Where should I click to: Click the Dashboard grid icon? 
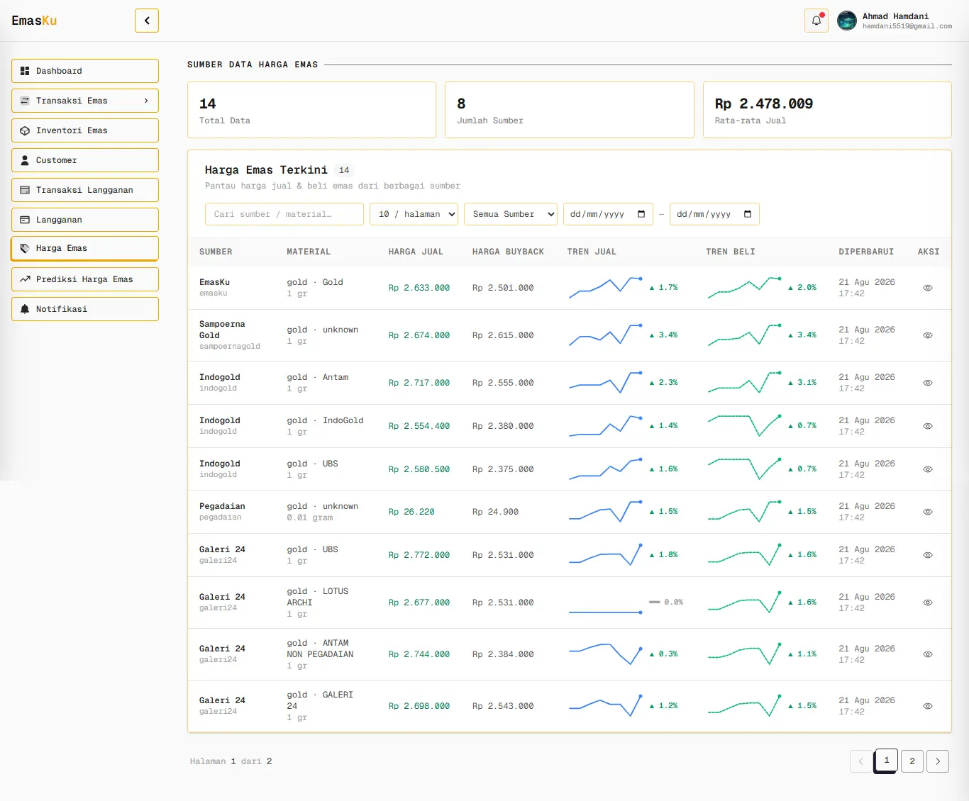tap(25, 71)
